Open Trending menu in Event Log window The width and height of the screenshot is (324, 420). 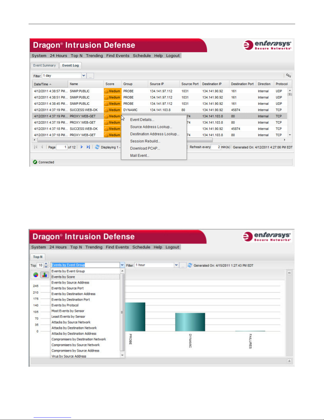point(94,56)
